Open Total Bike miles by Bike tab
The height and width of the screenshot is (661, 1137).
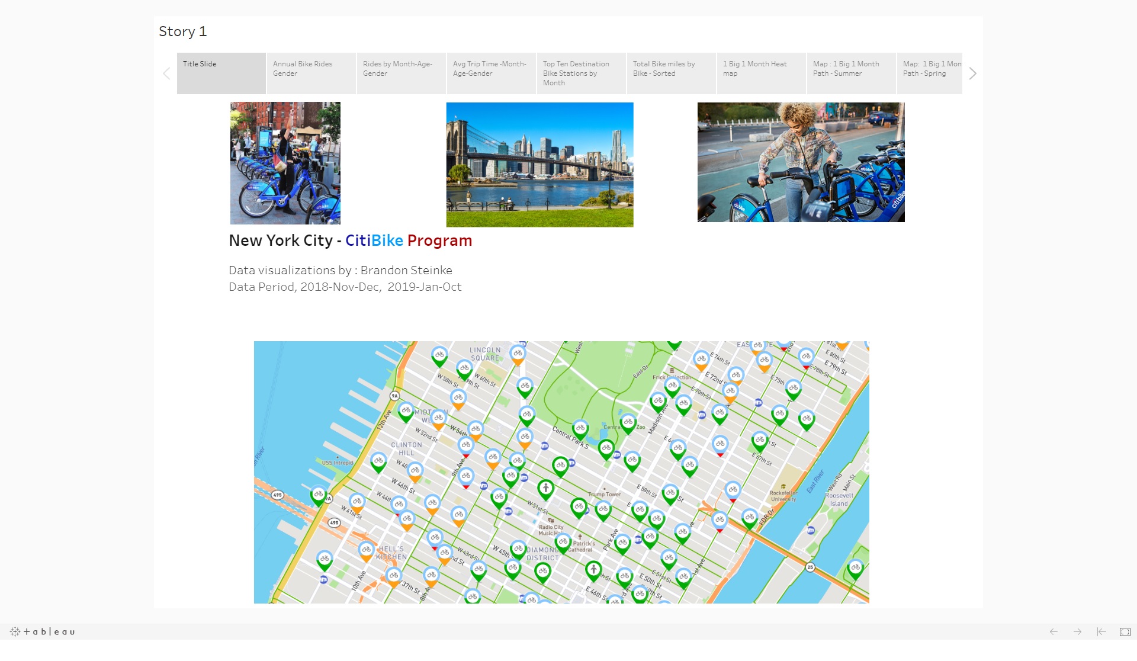[672, 73]
